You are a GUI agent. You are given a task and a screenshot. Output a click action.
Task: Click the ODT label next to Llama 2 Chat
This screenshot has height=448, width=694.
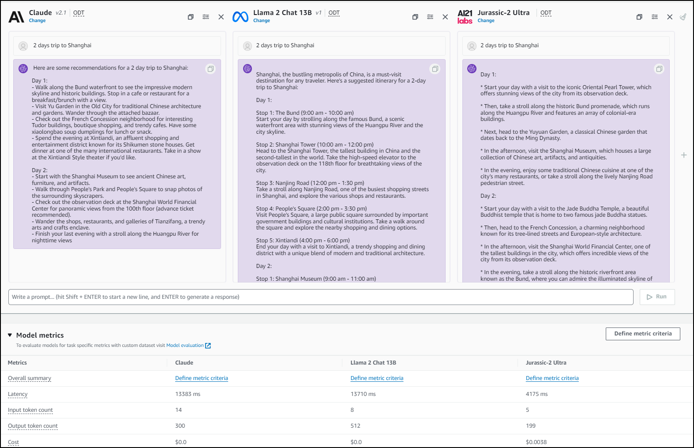334,13
